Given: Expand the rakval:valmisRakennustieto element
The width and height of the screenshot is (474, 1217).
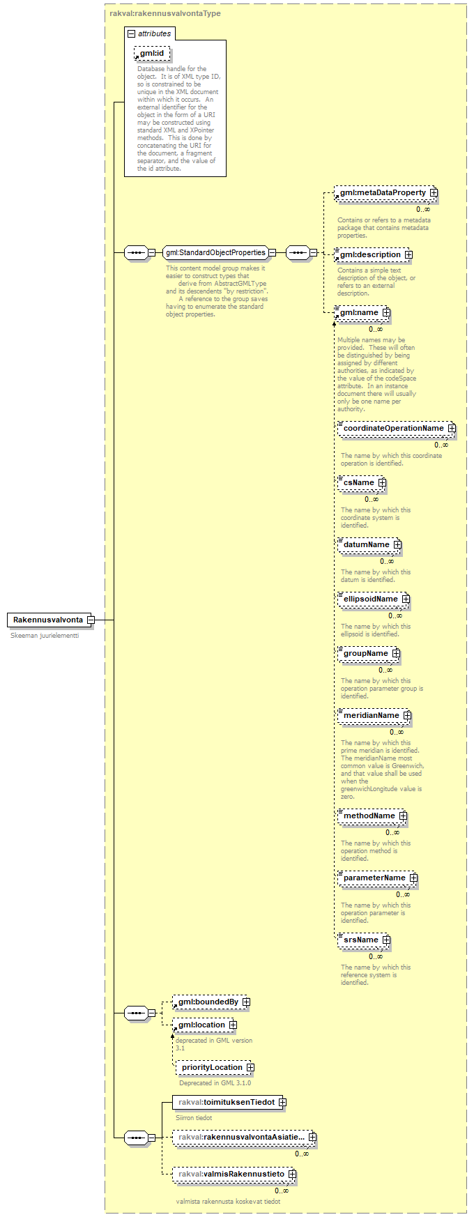Looking at the screenshot, I should 292,1174.
